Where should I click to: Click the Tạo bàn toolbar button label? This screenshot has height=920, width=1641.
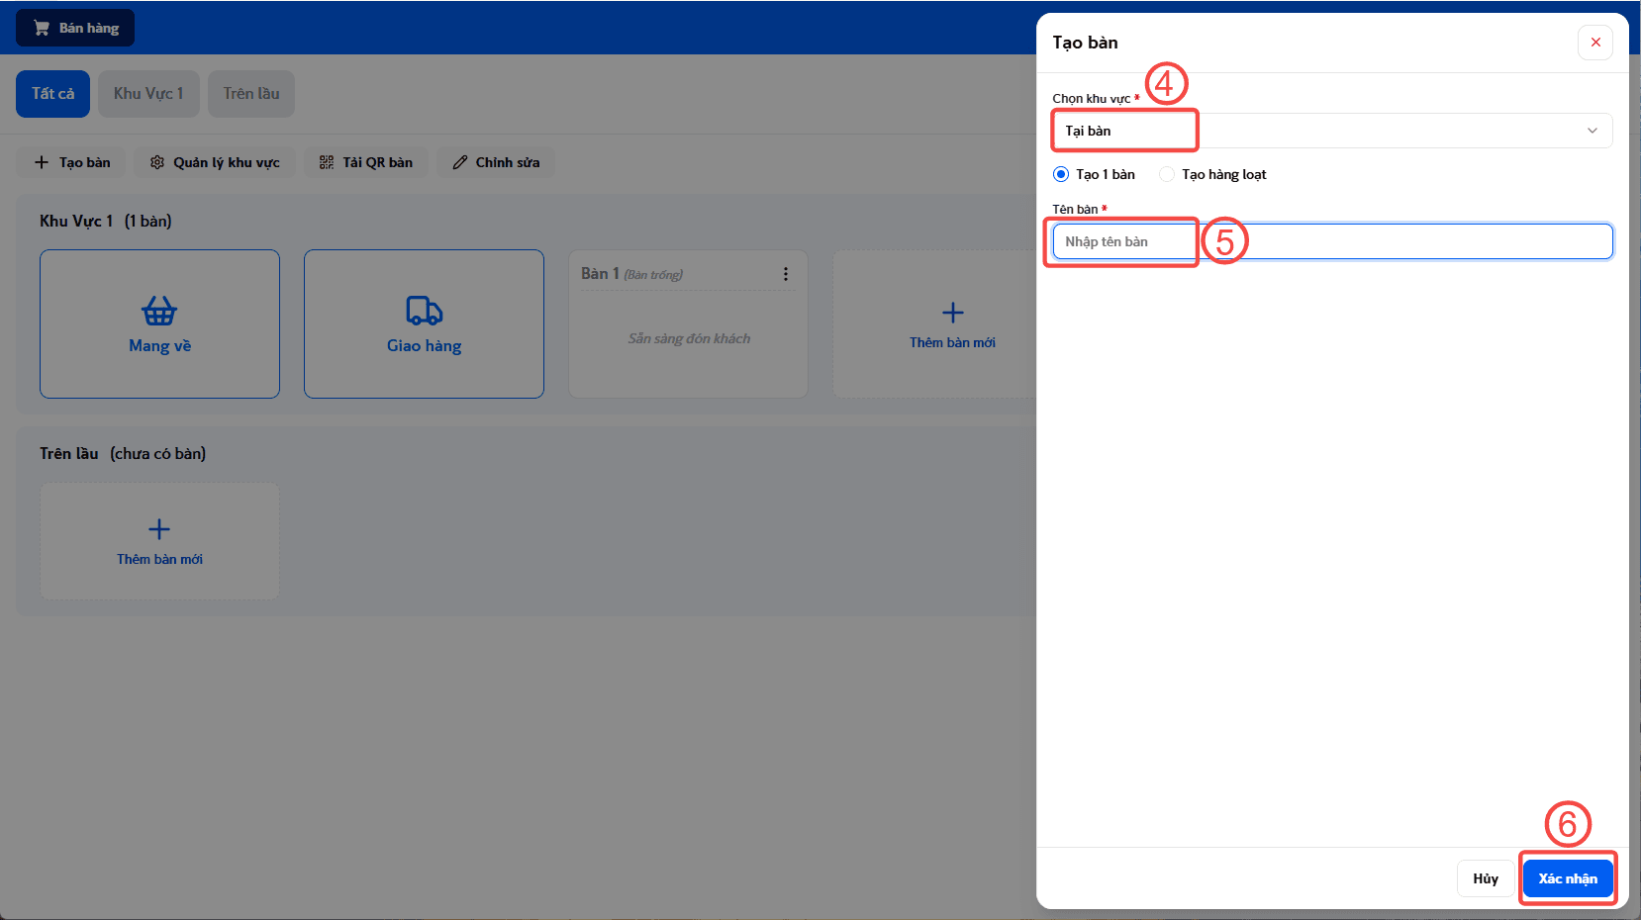pyautogui.click(x=85, y=162)
